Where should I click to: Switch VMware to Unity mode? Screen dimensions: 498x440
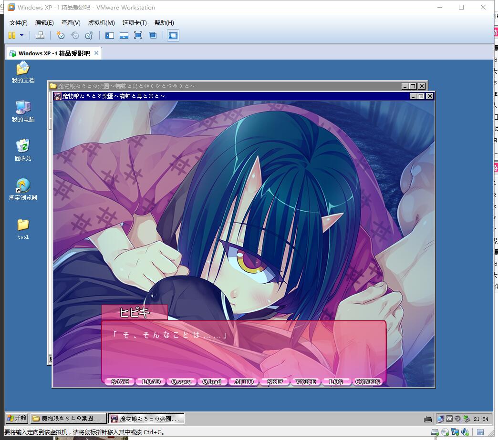153,35
